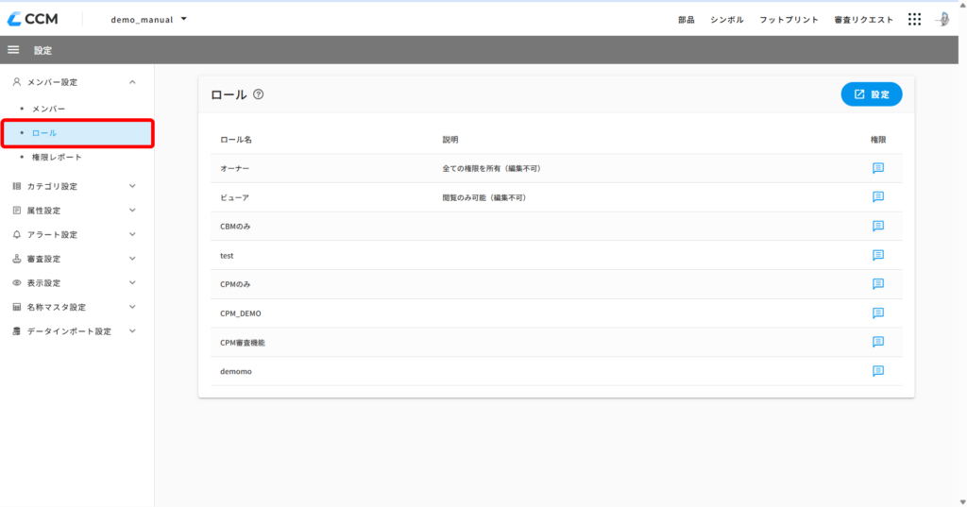Expand the 属性設定 chevron
Viewport: 967px width, 507px height.
[x=132, y=211]
